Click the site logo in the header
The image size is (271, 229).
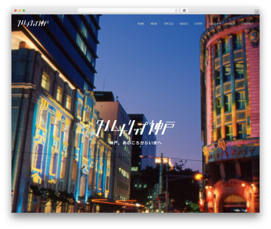pos(33,23)
